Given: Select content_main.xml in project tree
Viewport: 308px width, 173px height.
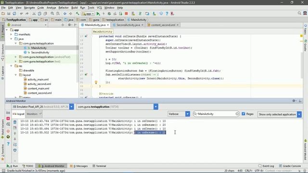Looking at the screenshot, I should (x=38, y=88).
